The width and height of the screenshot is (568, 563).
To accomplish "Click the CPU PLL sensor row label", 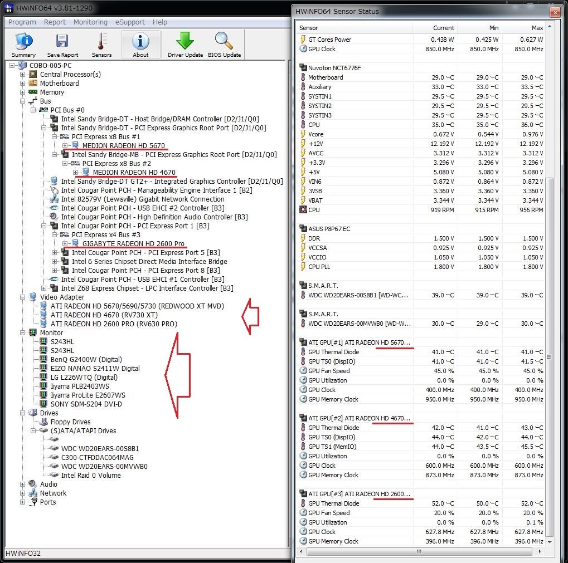I will (x=319, y=267).
